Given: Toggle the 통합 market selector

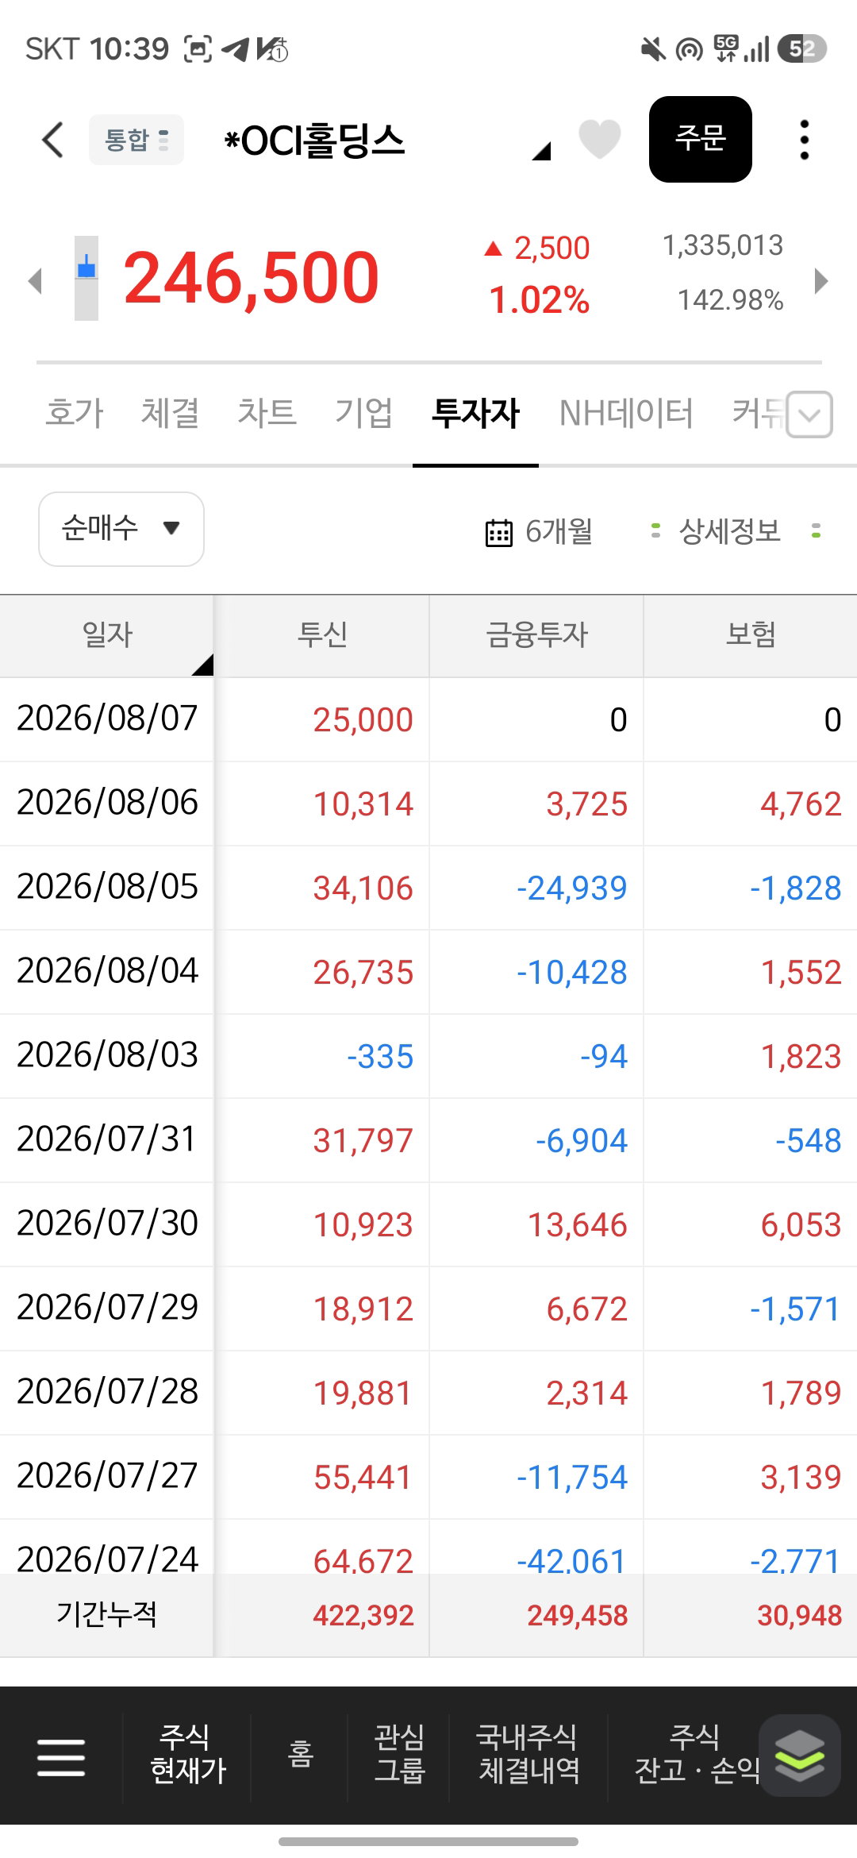Looking at the screenshot, I should [x=136, y=140].
